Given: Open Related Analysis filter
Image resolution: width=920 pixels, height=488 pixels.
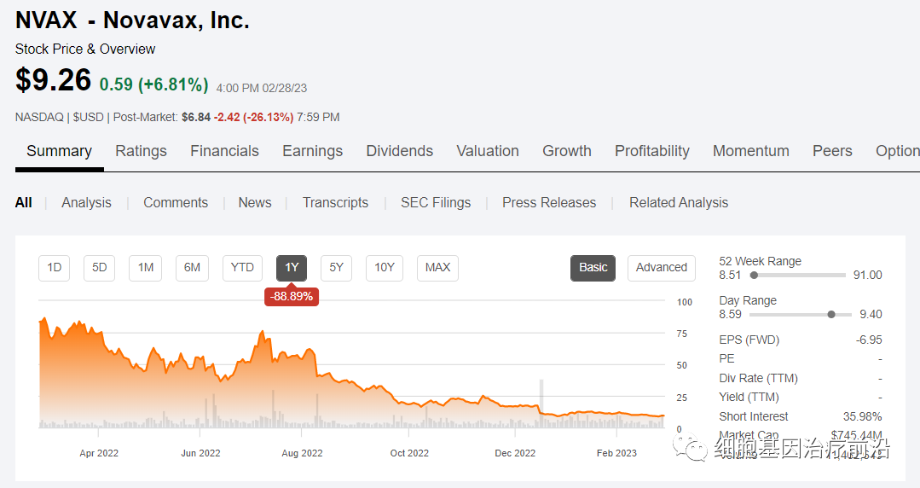Looking at the screenshot, I should tap(678, 202).
